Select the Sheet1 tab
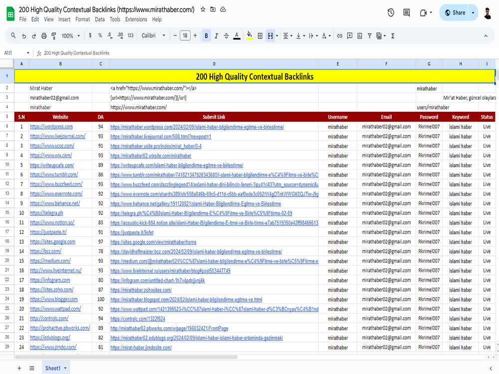Screen dimensions: 499x374 click(x=56, y=368)
